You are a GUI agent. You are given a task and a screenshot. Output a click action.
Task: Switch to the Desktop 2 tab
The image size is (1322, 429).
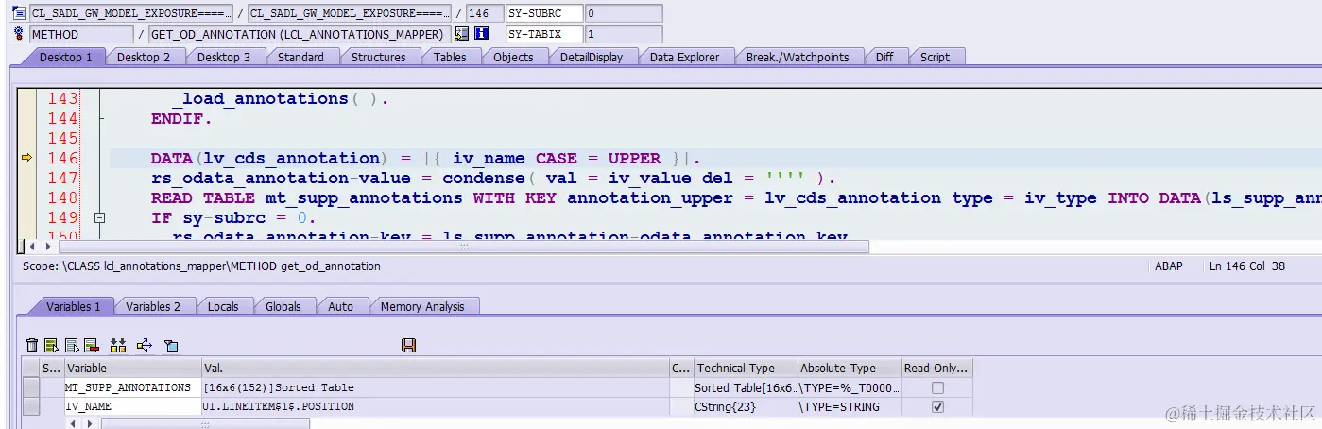[144, 57]
